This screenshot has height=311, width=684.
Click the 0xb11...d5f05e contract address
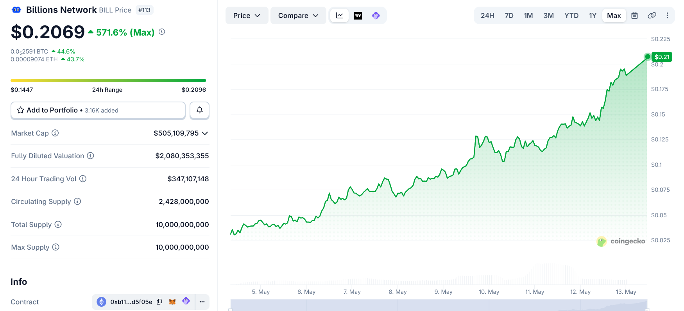click(x=131, y=302)
